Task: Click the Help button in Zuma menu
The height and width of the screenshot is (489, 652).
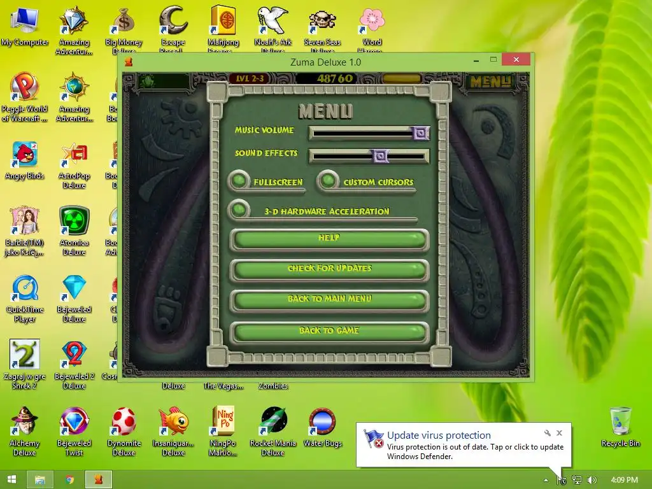Action: (329, 239)
